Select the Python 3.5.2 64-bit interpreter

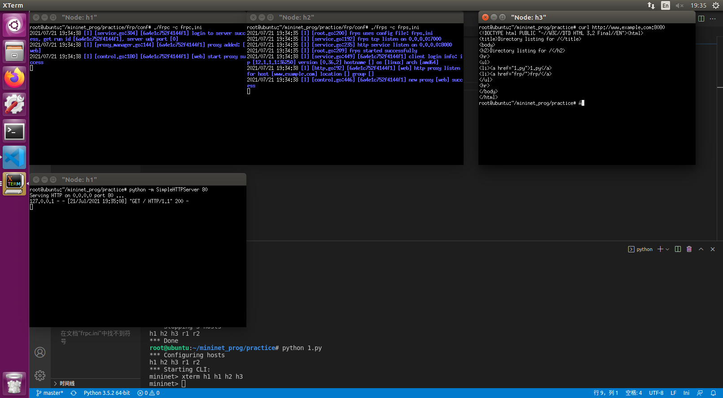pos(107,393)
